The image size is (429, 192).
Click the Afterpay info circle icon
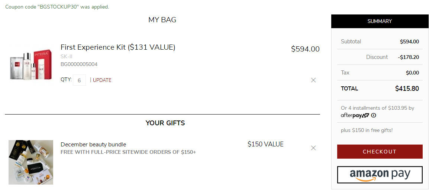374,115
